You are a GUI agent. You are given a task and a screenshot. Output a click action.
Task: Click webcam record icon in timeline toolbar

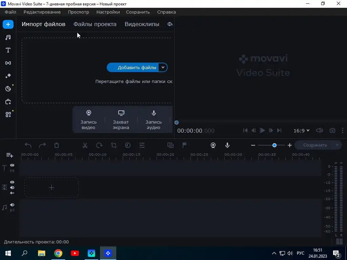[x=213, y=145]
